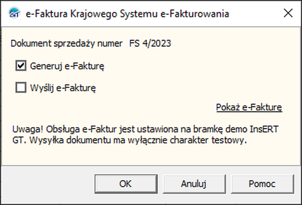This screenshot has height=205, width=302.
Task: Enable the Wyślij e-Fakturę checkbox
Action: click(x=21, y=88)
